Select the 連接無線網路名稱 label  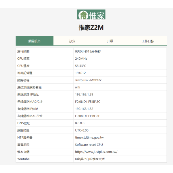point(29,87)
